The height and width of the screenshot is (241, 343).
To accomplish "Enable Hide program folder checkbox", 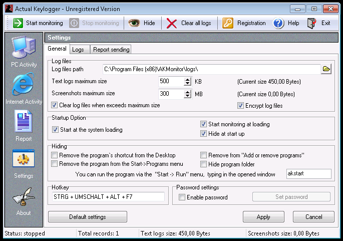I will [x=203, y=164].
